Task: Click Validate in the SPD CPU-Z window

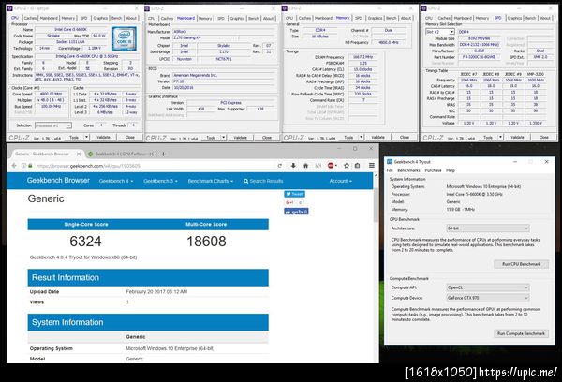Action: tap(517, 137)
